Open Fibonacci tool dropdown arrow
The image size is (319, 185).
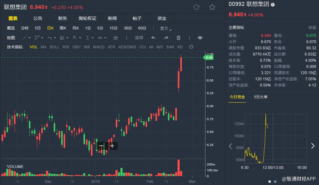coord(67,38)
